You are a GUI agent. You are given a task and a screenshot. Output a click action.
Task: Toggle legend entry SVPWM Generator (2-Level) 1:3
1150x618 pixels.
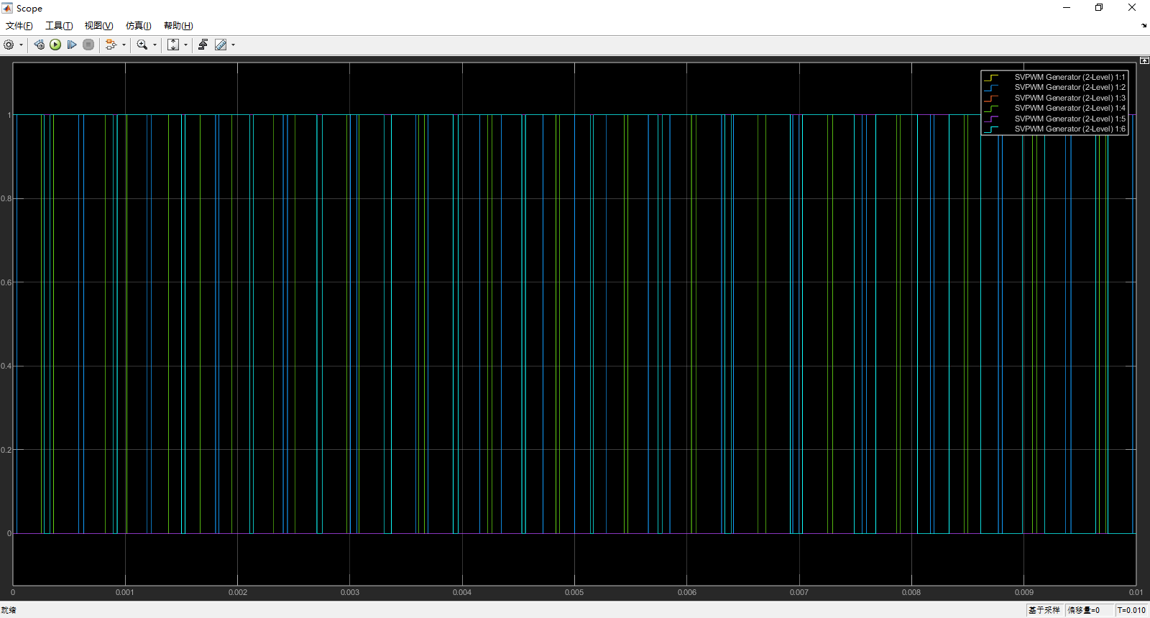(x=1054, y=98)
